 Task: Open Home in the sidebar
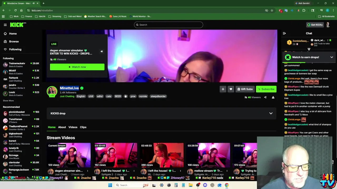[13, 34]
